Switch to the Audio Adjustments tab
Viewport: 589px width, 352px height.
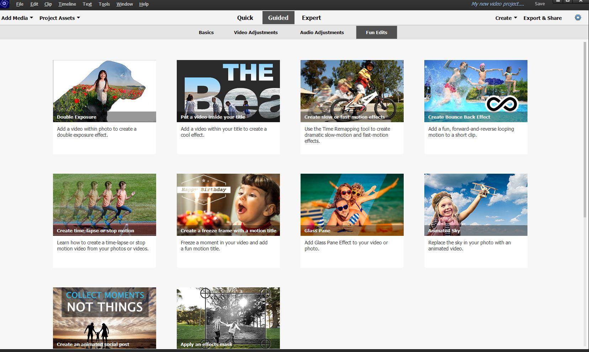click(x=322, y=32)
